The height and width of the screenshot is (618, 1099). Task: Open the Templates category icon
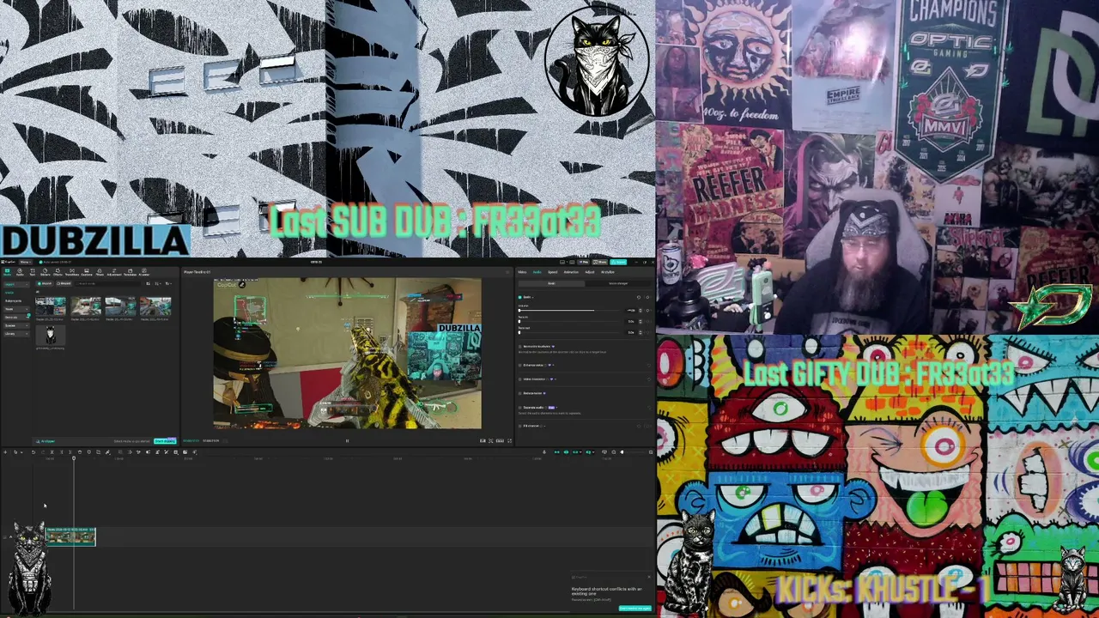pyautogui.click(x=130, y=273)
